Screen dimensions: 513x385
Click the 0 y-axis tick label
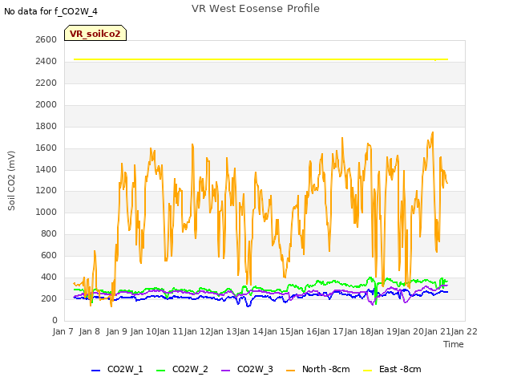[x=55, y=320]
